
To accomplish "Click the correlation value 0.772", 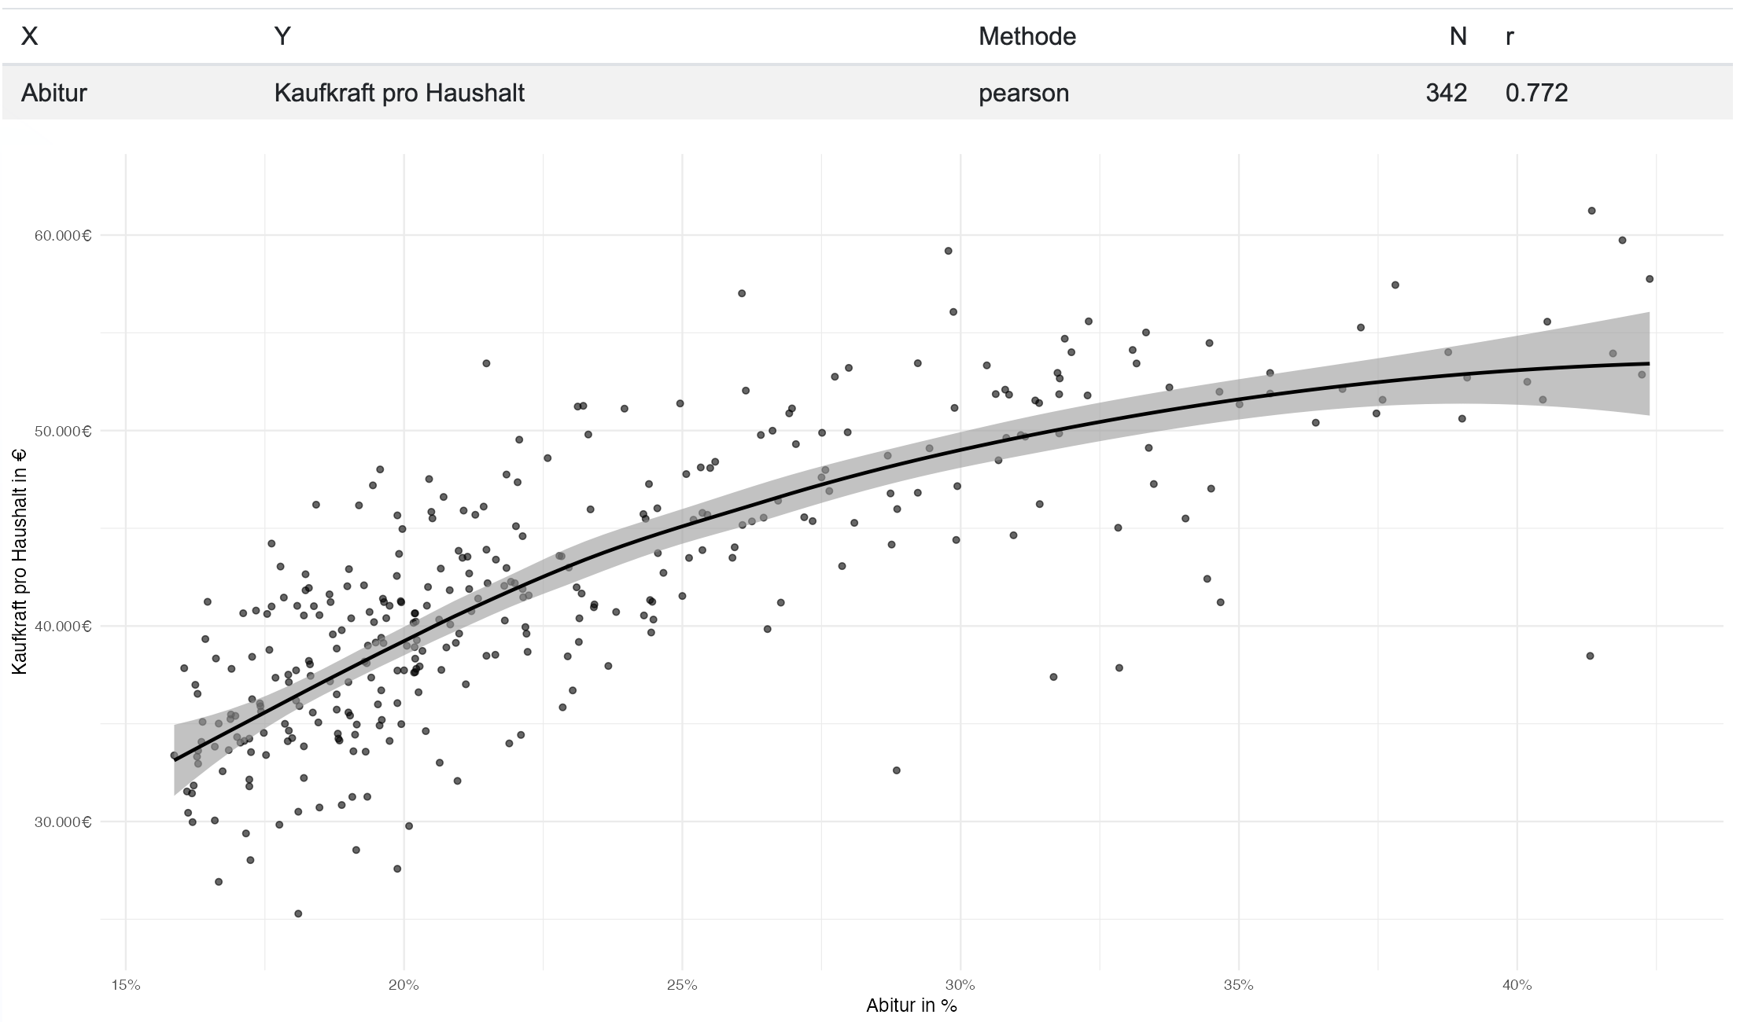I will pos(1536,93).
